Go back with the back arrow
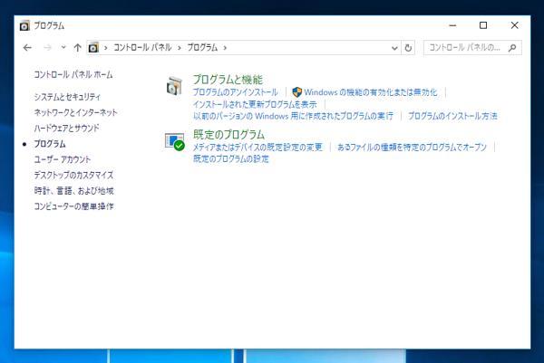Image resolution: width=544 pixels, height=363 pixels. click(27, 48)
